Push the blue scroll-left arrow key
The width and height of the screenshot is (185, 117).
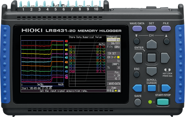137,88
